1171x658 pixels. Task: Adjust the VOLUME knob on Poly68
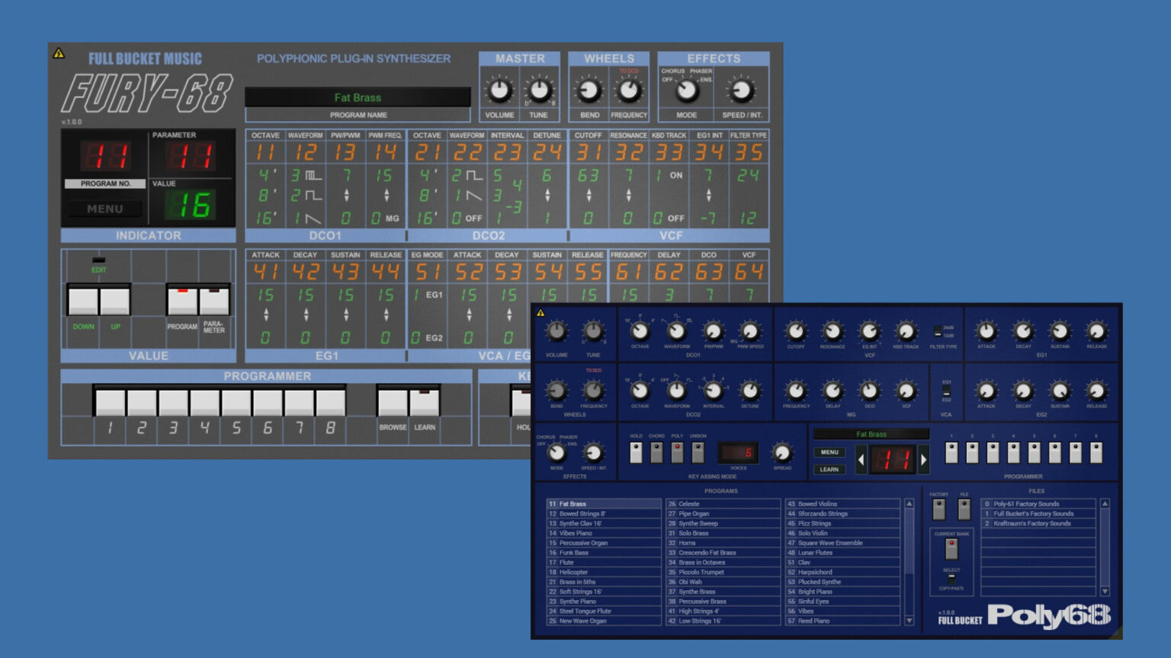(556, 333)
